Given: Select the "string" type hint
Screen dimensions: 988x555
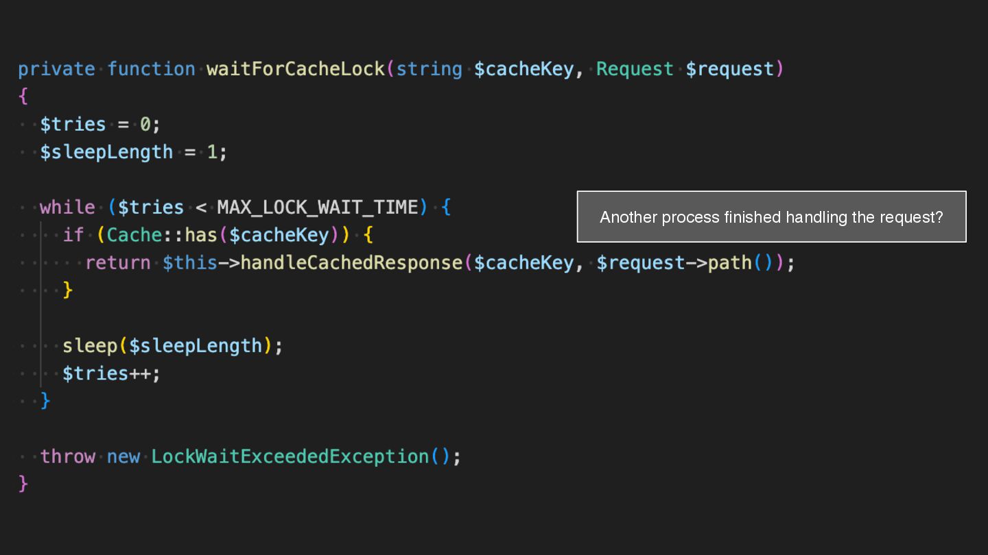Looking at the screenshot, I should (x=430, y=69).
